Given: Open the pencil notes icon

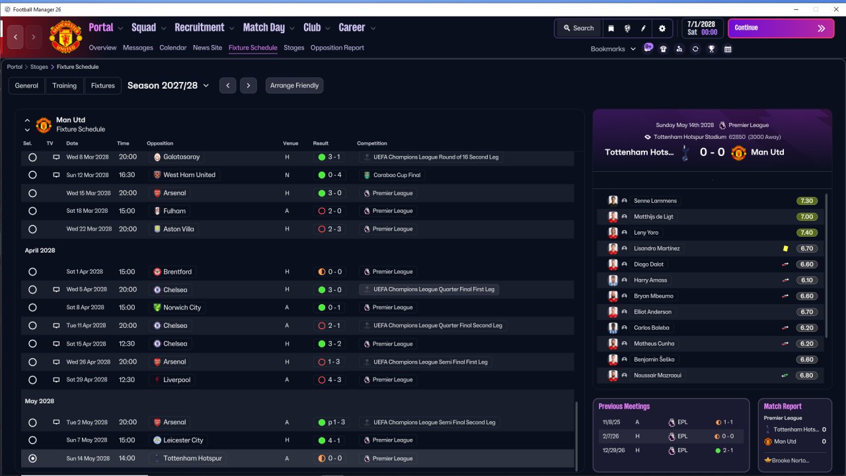Looking at the screenshot, I should click(x=643, y=28).
